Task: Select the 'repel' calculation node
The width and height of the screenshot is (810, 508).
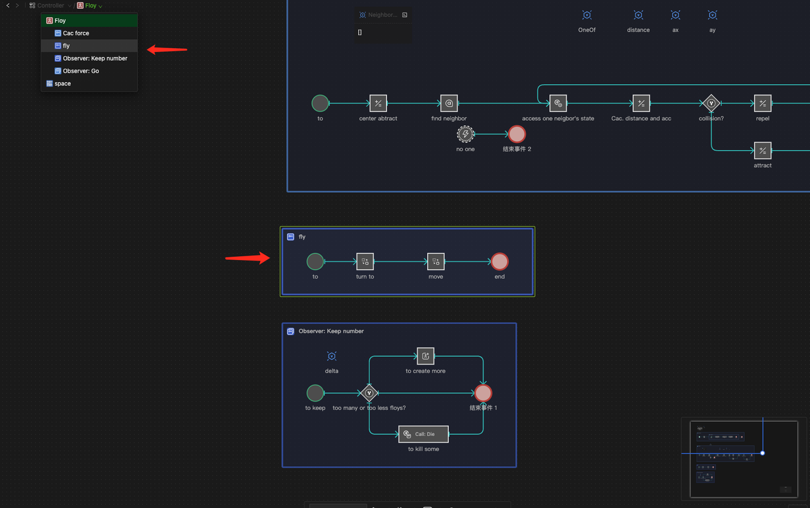Action: [x=763, y=103]
